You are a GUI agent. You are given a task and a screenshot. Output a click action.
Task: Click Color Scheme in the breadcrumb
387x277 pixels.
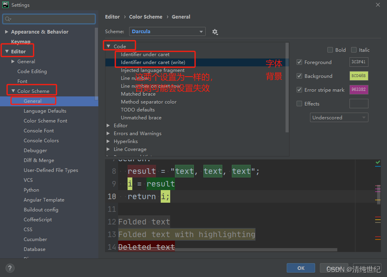[146, 17]
